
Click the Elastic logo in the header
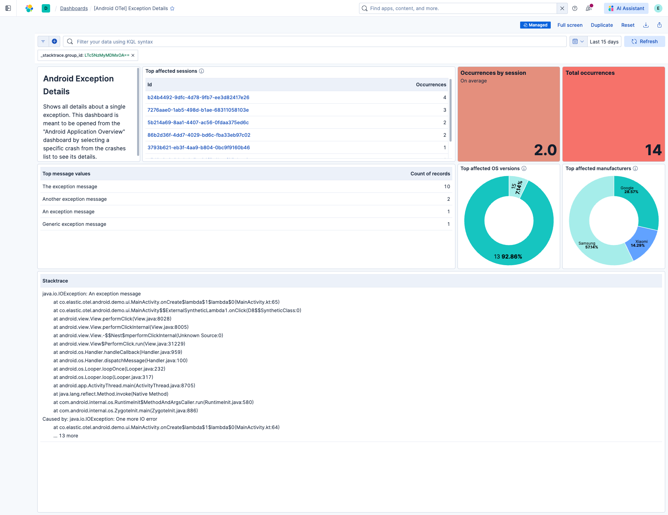(29, 8)
